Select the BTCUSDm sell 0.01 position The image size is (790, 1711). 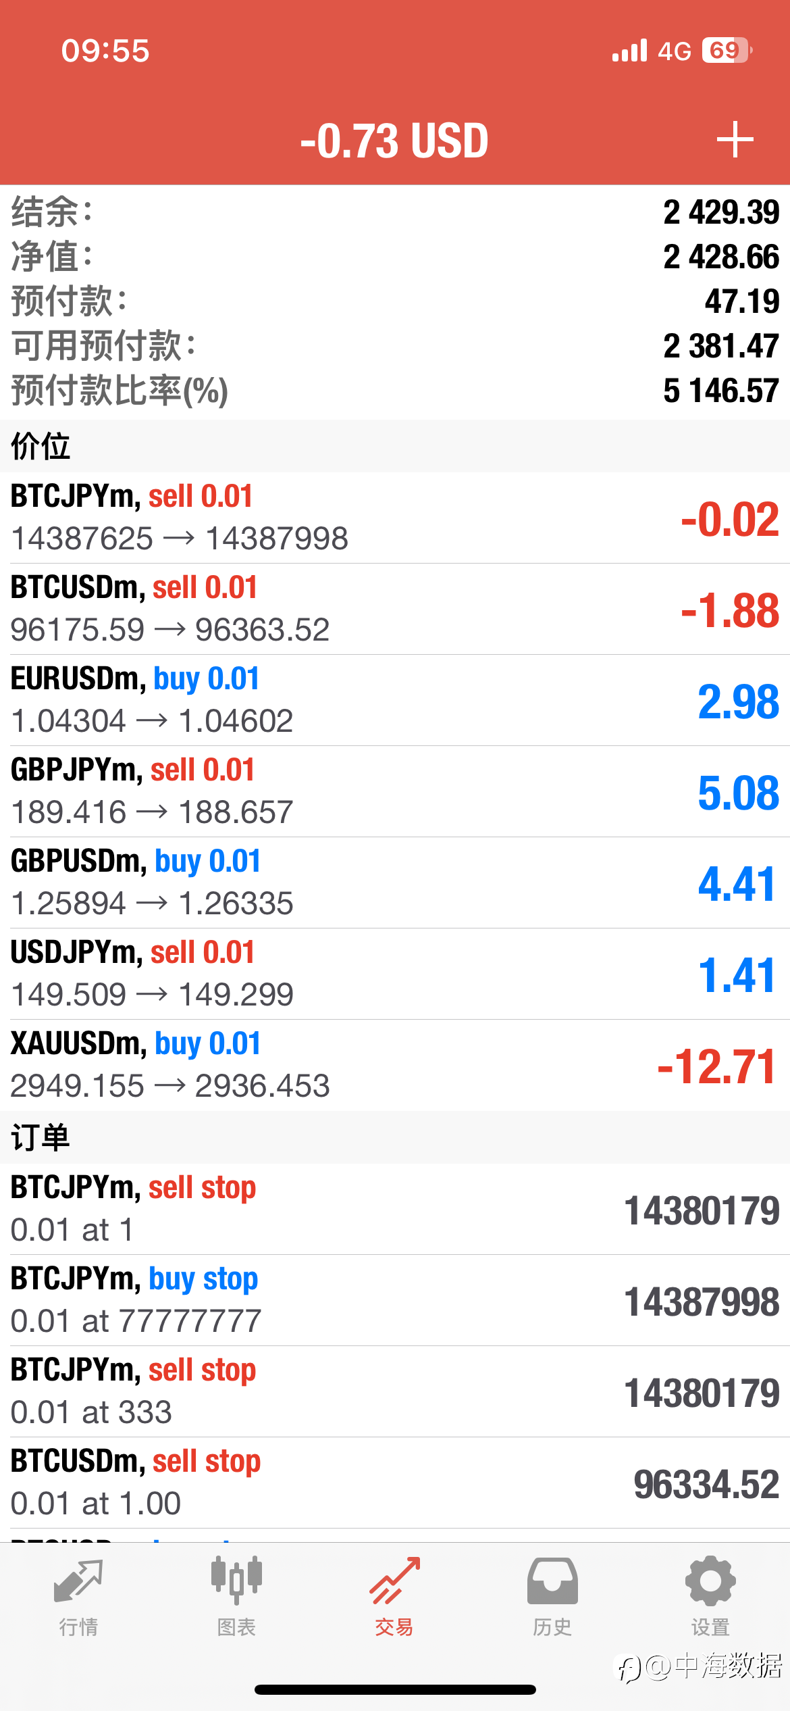click(x=395, y=609)
